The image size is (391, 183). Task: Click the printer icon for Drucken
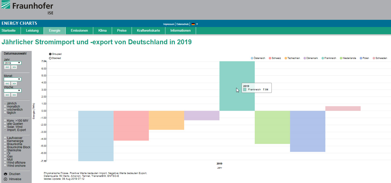5,174
